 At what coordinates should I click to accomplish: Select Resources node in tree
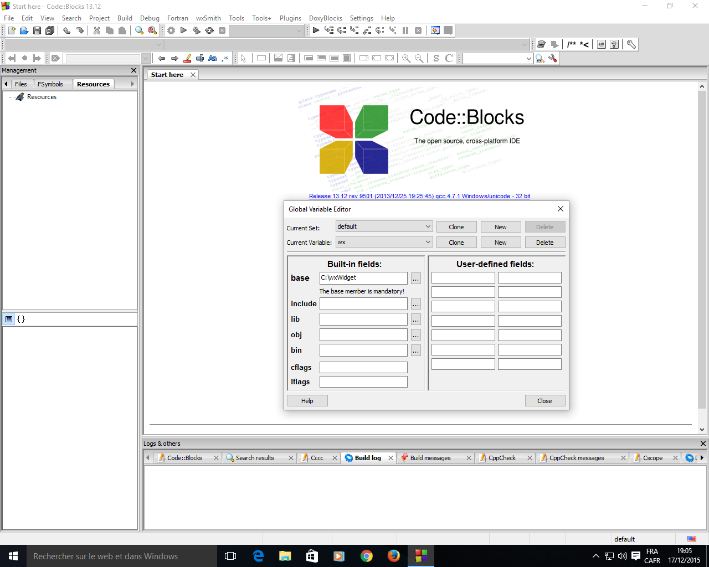[42, 97]
